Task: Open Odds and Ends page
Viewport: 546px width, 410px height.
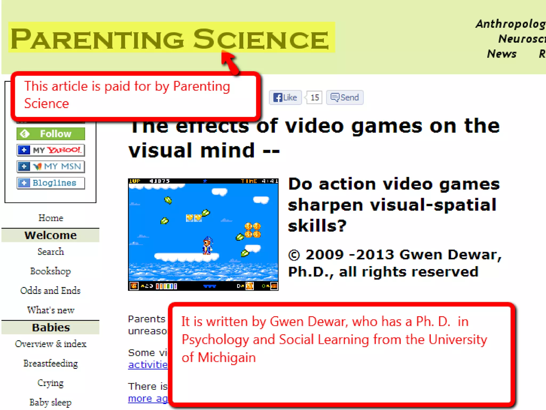Action: (51, 291)
